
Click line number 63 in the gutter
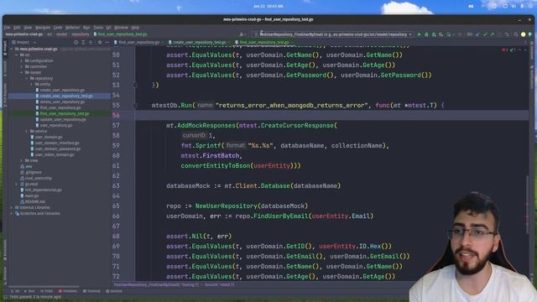point(116,185)
